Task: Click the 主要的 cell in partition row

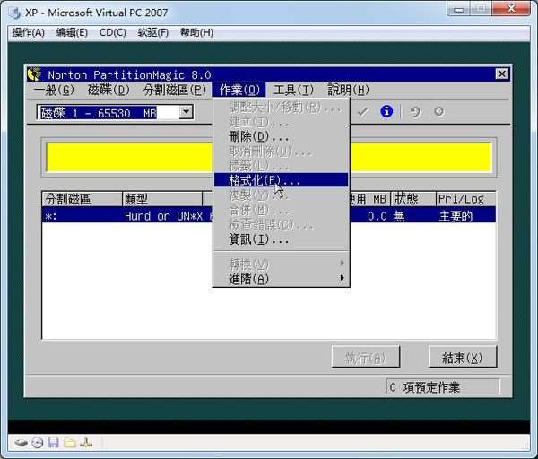Action: tap(456, 216)
